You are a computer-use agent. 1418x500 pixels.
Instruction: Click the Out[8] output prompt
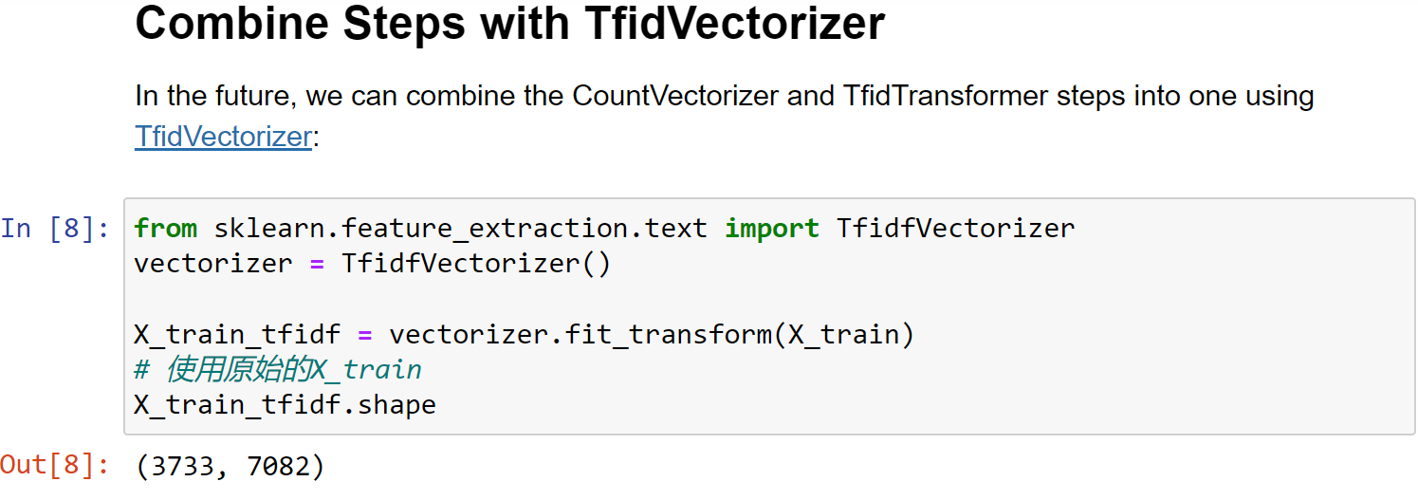click(55, 465)
